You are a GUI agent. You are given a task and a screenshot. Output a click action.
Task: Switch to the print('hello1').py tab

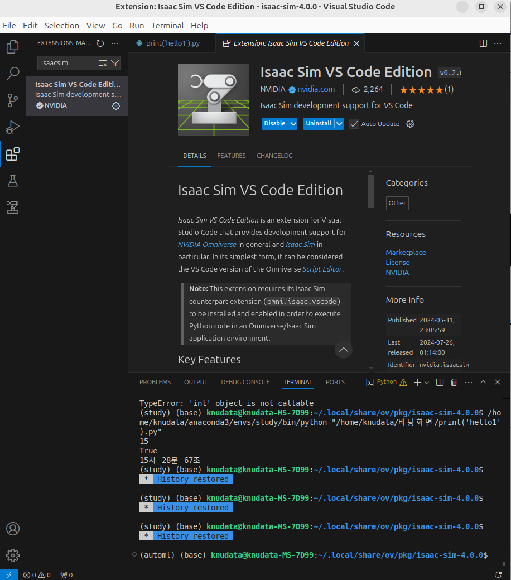pyautogui.click(x=172, y=43)
